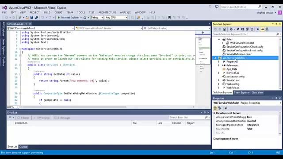
Task: Click the Home icon in Solution Explorer
Action: tap(224, 29)
